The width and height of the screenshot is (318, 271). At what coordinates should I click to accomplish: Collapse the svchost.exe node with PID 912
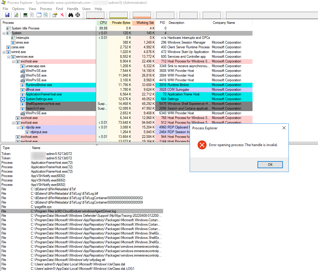[13, 123]
